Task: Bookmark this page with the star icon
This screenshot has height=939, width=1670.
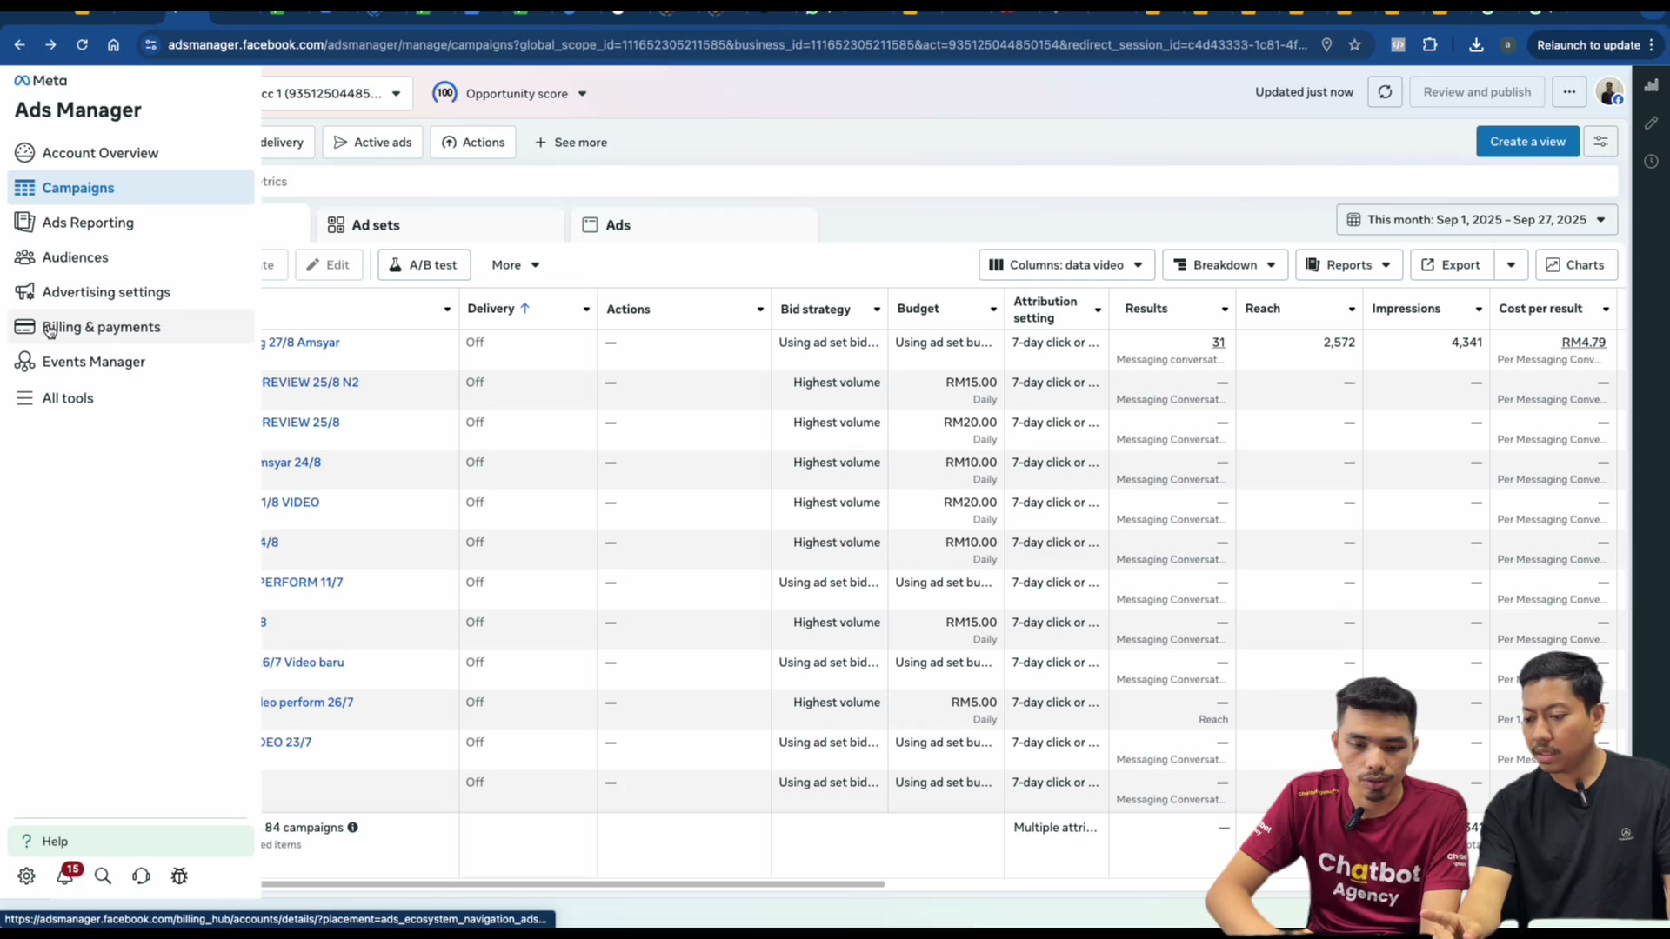Action: pyautogui.click(x=1354, y=45)
